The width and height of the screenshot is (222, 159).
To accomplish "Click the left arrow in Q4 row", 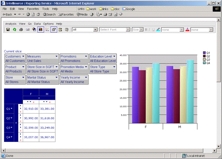I will 20,134.
